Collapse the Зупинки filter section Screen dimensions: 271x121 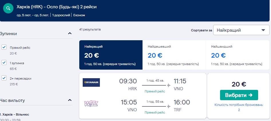click(70, 33)
